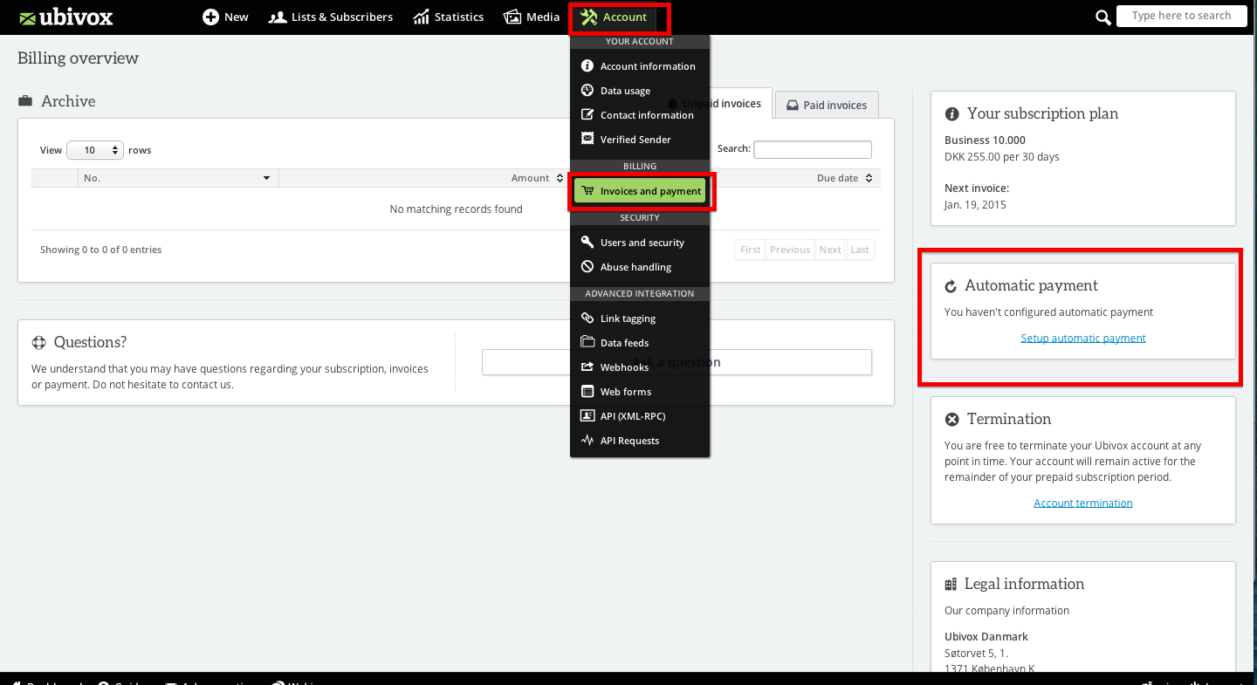
Task: Open API Requests entry
Action: coord(640,441)
